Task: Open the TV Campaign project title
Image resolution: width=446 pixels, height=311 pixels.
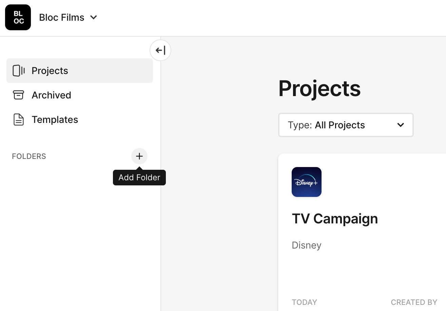Action: click(x=335, y=219)
